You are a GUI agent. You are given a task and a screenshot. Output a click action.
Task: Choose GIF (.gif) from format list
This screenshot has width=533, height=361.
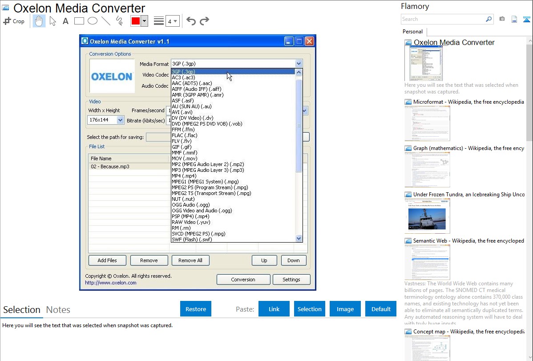(x=233, y=147)
